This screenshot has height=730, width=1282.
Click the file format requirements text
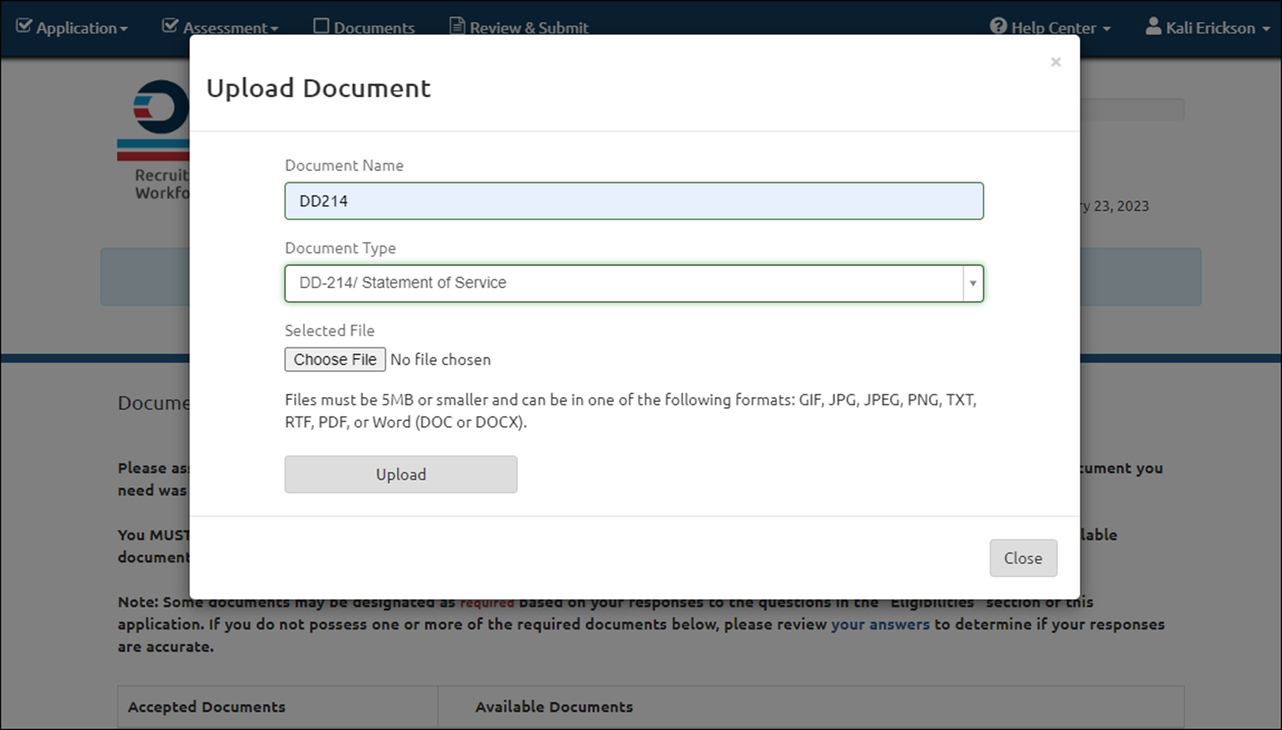[630, 411]
